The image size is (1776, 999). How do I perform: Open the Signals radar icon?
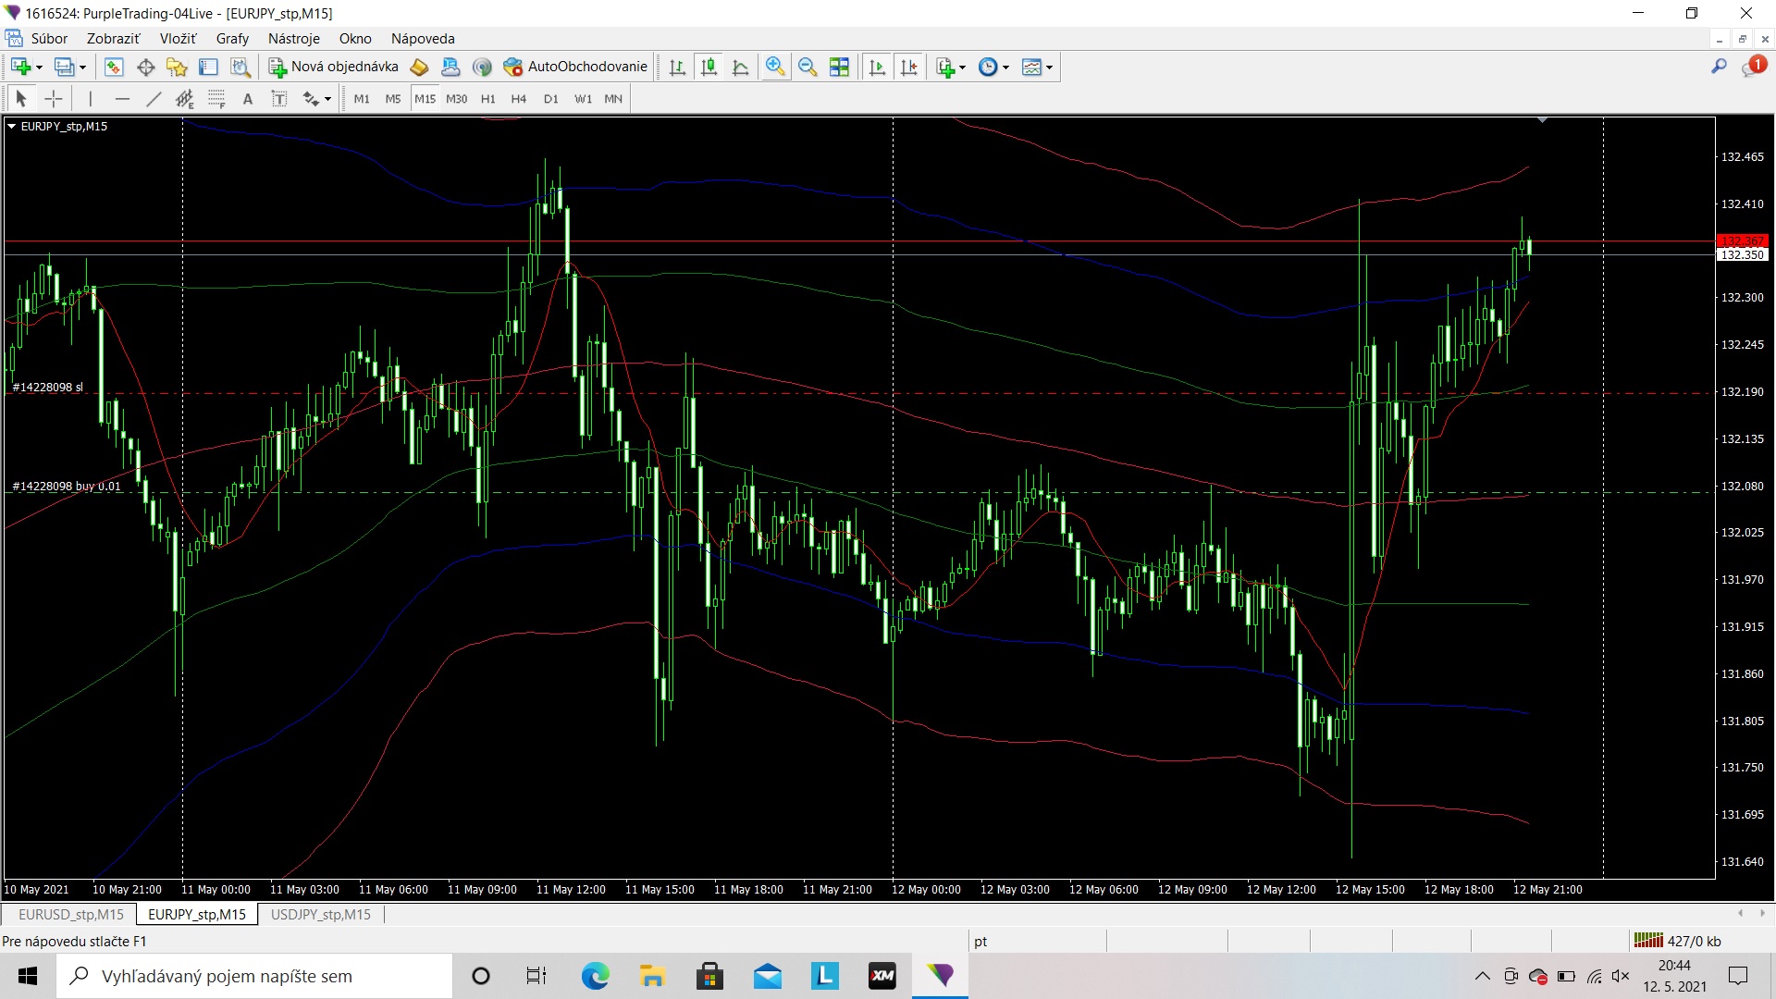coord(482,67)
